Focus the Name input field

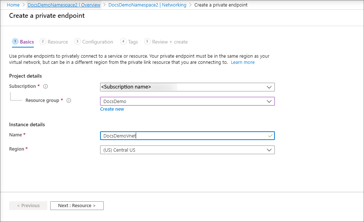click(x=182, y=136)
